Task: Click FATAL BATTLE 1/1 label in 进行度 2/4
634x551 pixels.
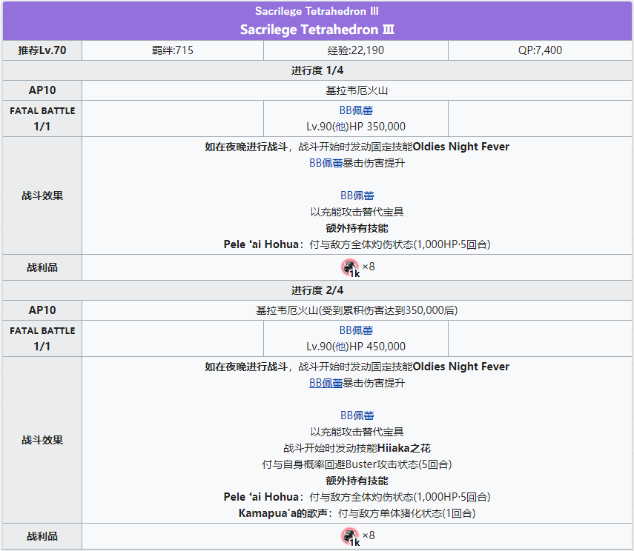Action: tap(42, 338)
